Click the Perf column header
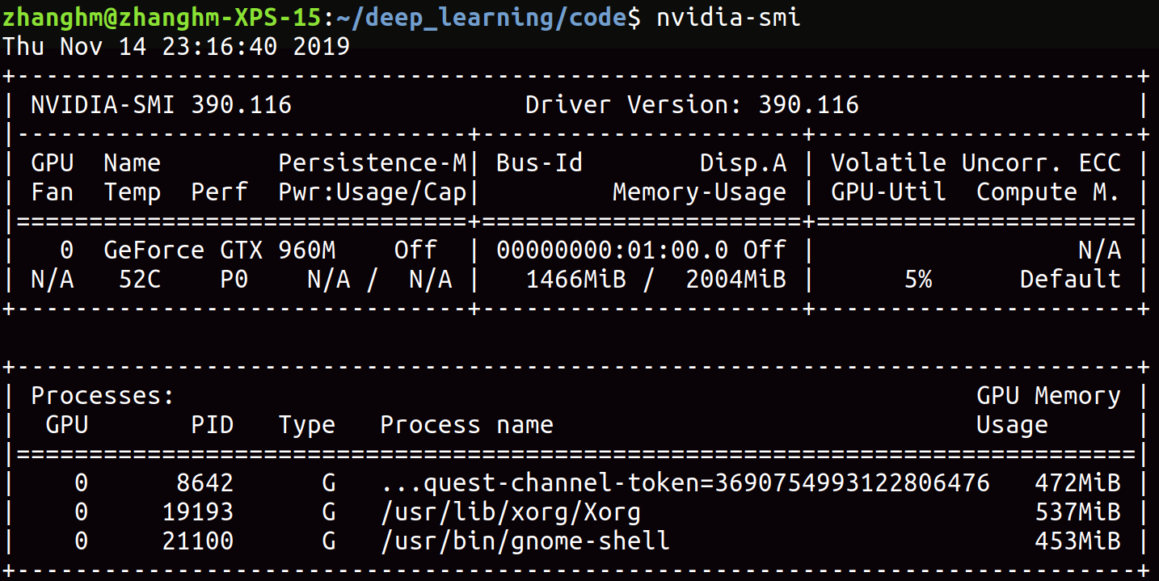Screen dimensions: 1159x581 click(219, 192)
